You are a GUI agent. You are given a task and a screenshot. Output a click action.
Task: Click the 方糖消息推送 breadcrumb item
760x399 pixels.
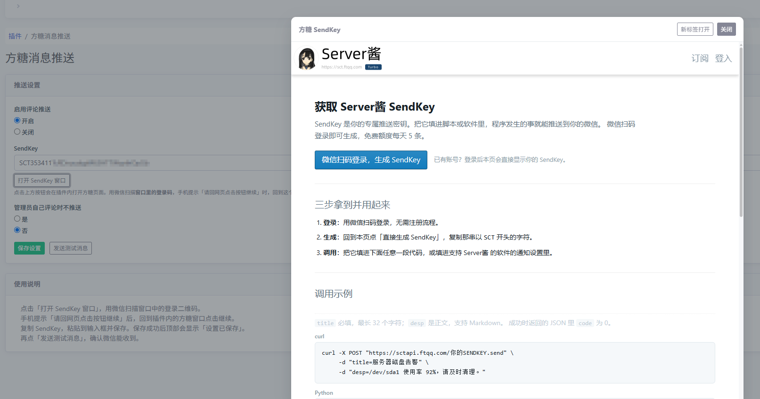point(51,36)
